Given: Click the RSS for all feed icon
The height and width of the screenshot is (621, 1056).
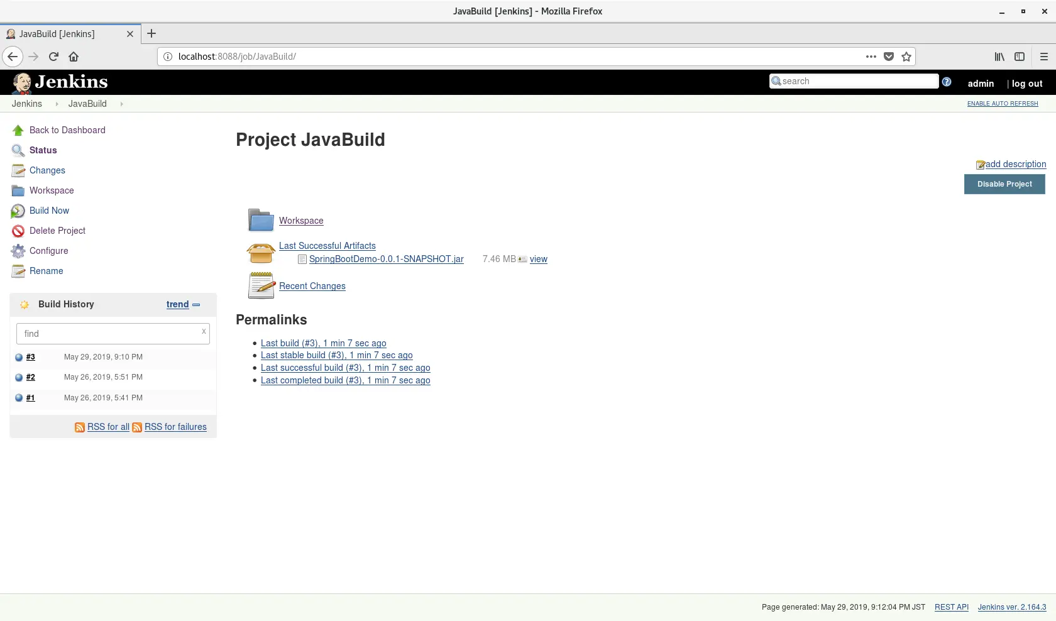Looking at the screenshot, I should tap(80, 427).
